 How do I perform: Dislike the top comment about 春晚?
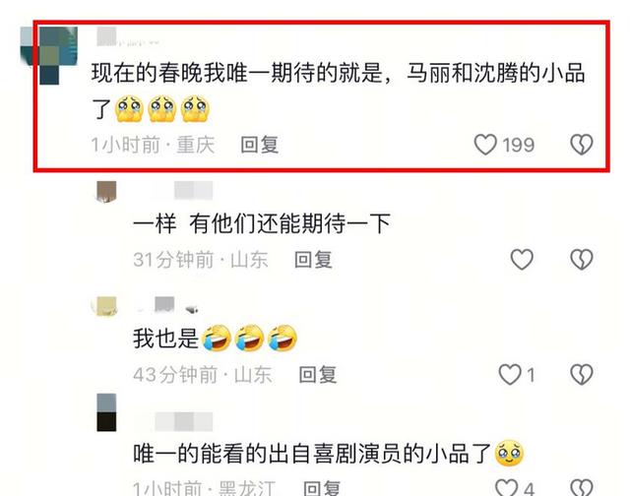[582, 145]
